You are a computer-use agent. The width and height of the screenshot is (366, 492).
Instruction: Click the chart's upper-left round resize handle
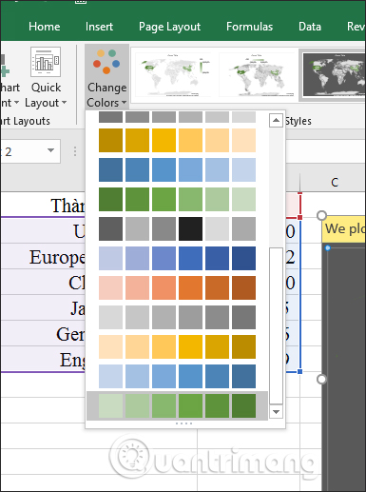point(321,215)
